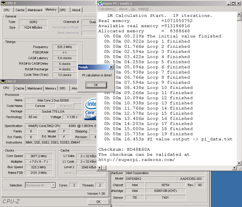Screen dimensions: 242x207
Task: Click the Package field Socket 775 LGA
Action: pos(53,112)
